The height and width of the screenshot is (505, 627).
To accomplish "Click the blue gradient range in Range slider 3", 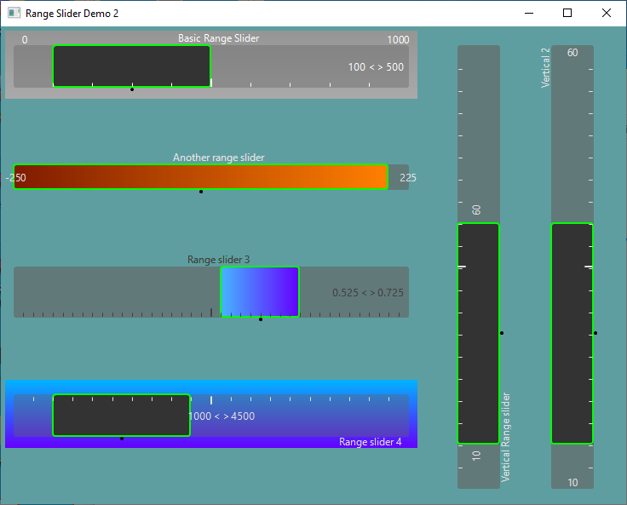I will coord(260,292).
